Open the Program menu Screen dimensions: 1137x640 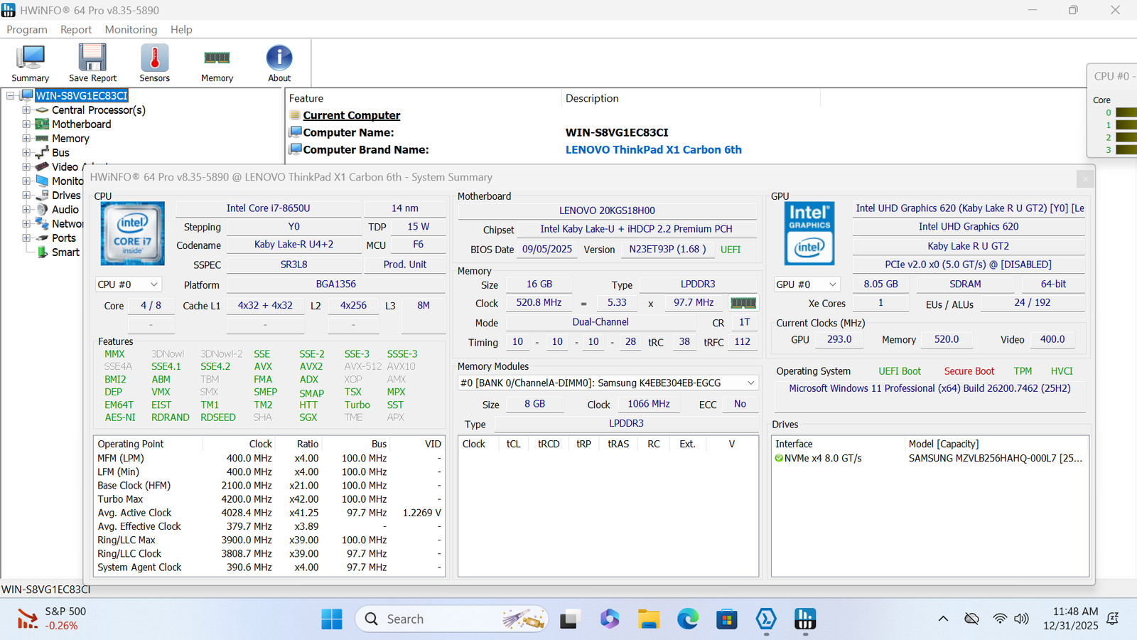pyautogui.click(x=27, y=29)
